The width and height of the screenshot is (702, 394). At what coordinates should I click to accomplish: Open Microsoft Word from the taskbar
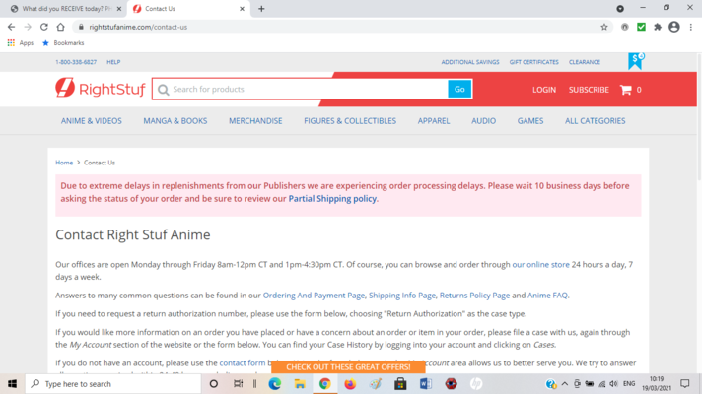coord(426,383)
